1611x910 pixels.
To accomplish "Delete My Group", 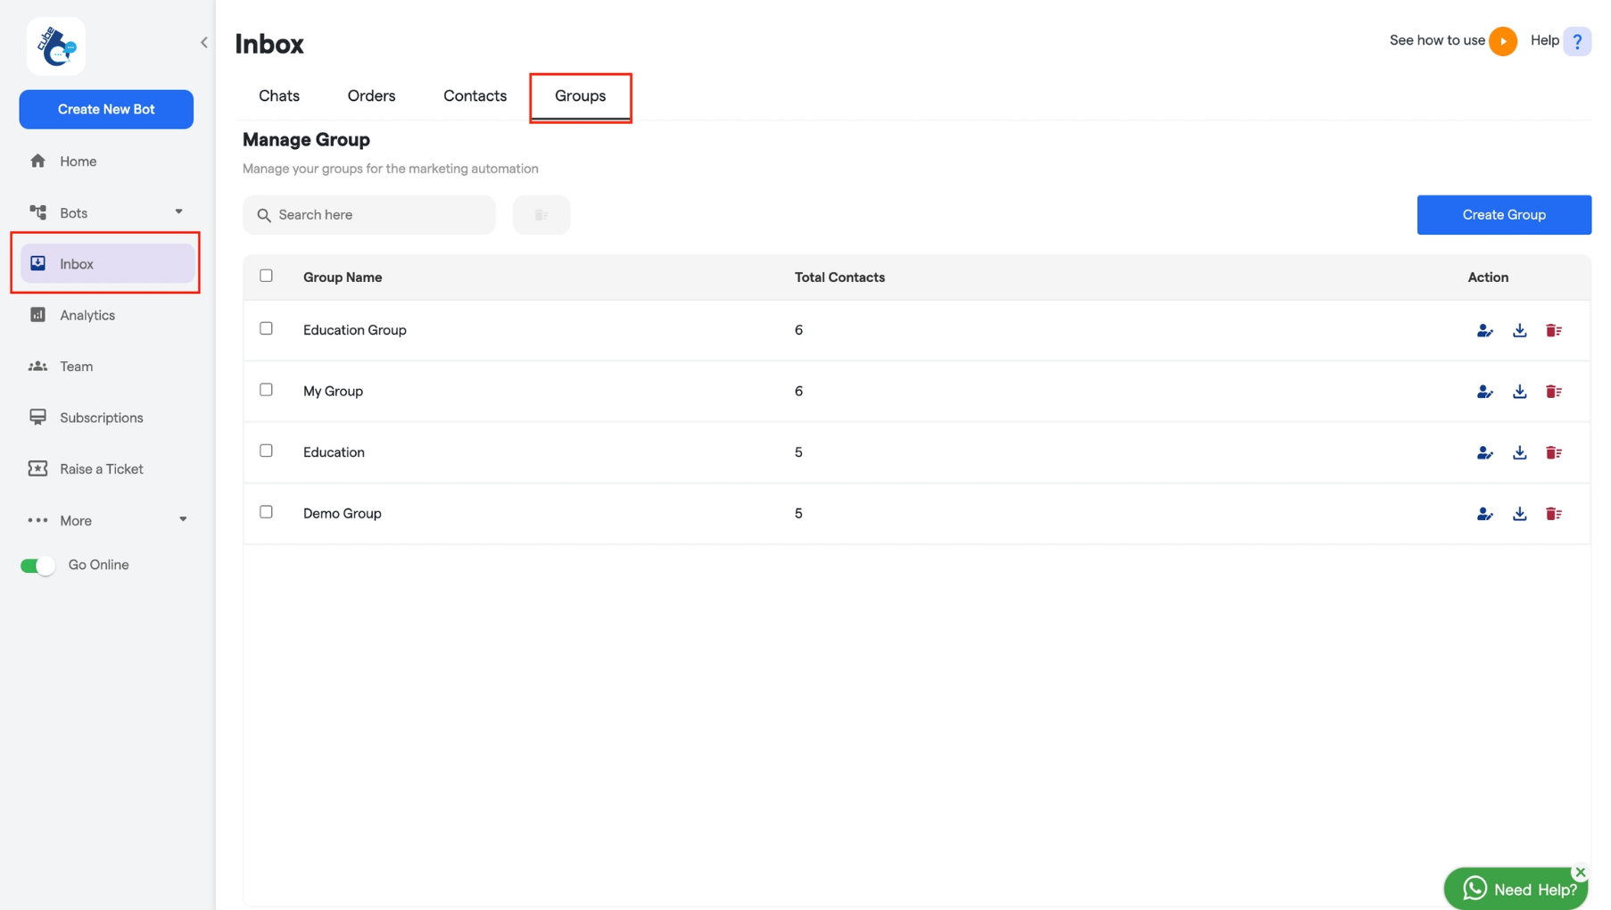I will point(1554,392).
